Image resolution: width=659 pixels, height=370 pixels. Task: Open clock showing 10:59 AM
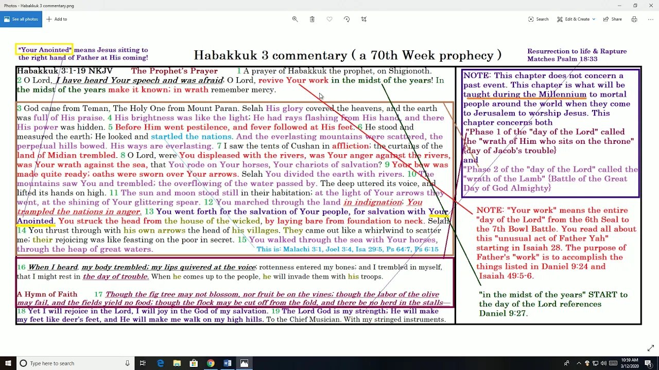pyautogui.click(x=631, y=363)
